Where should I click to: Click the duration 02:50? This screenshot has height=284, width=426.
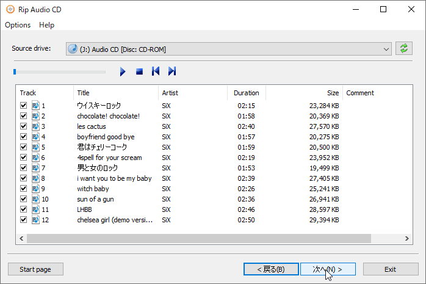pyautogui.click(x=246, y=220)
